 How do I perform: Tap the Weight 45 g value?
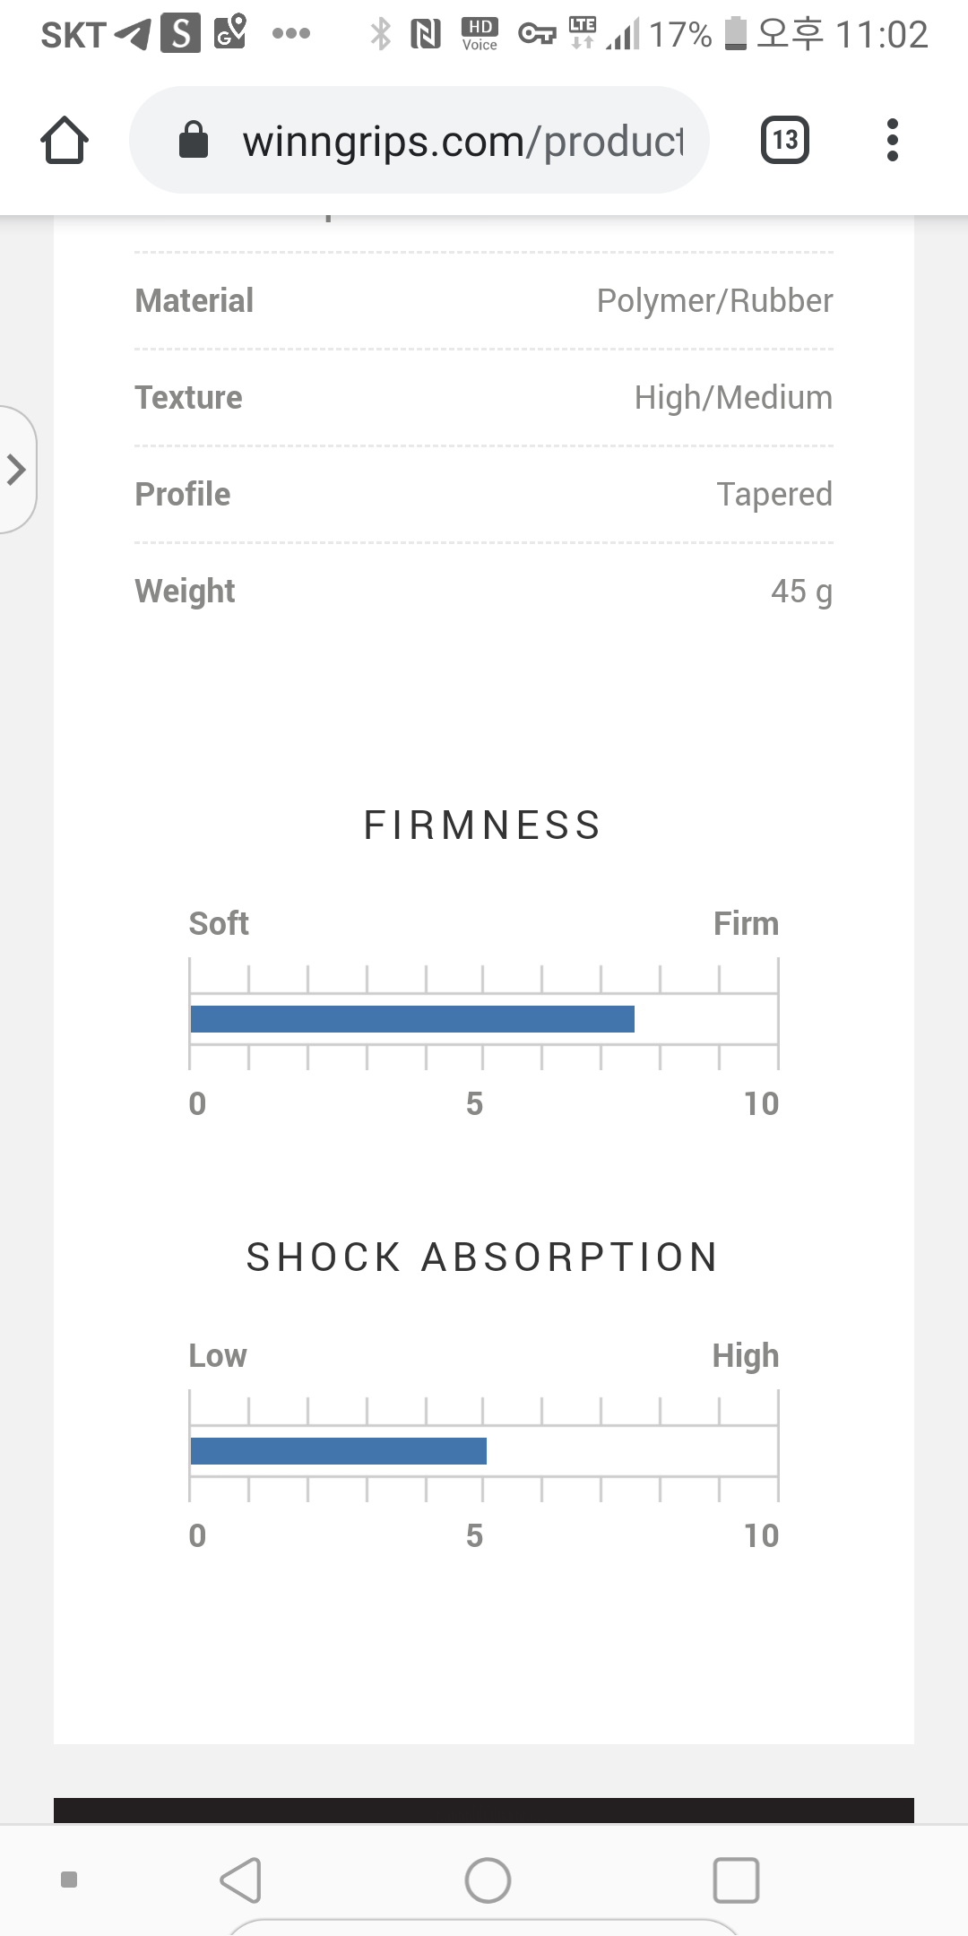(x=801, y=592)
